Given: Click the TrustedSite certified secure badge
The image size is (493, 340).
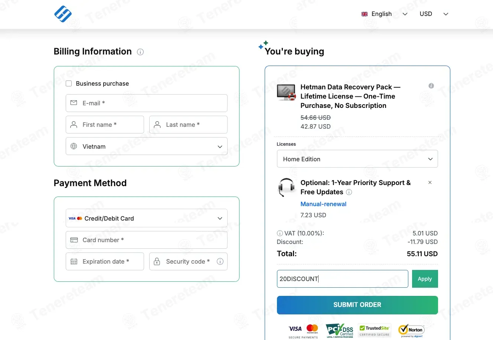Looking at the screenshot, I should 375,330.
